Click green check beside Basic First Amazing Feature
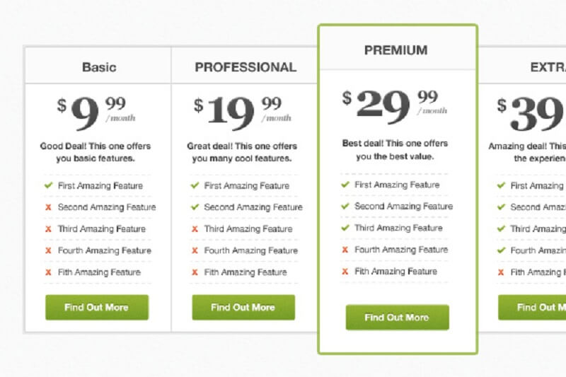The image size is (566, 377). coord(48,185)
